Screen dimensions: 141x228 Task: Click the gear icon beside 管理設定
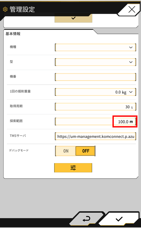[5, 9]
